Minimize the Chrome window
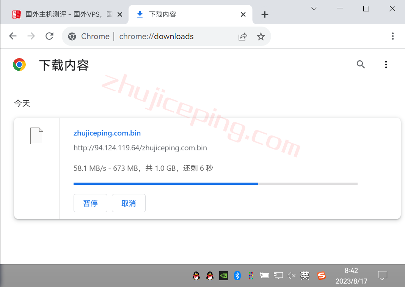This screenshot has height=287, width=405. 340,8
